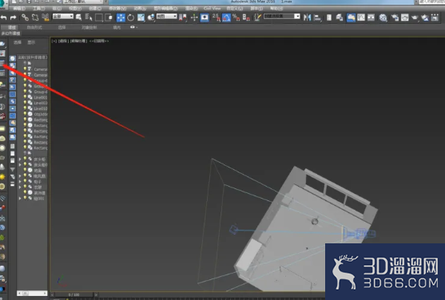
Task: Open the named selection sets dropdown
Action: coord(282,17)
